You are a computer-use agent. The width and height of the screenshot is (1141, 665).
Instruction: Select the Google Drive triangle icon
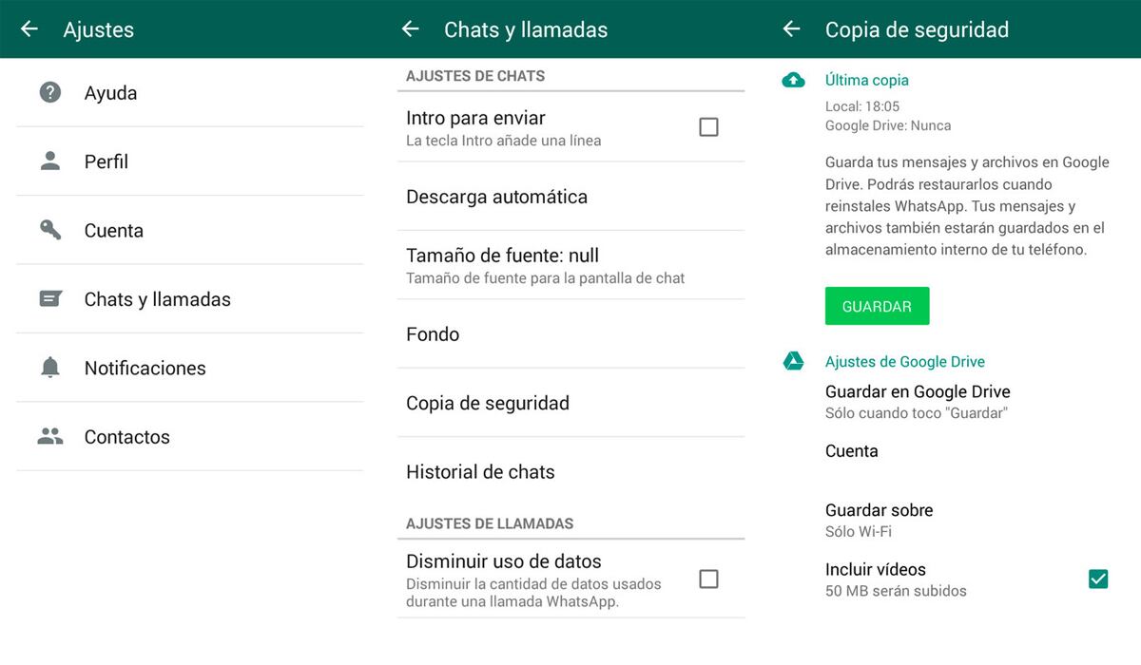point(792,361)
